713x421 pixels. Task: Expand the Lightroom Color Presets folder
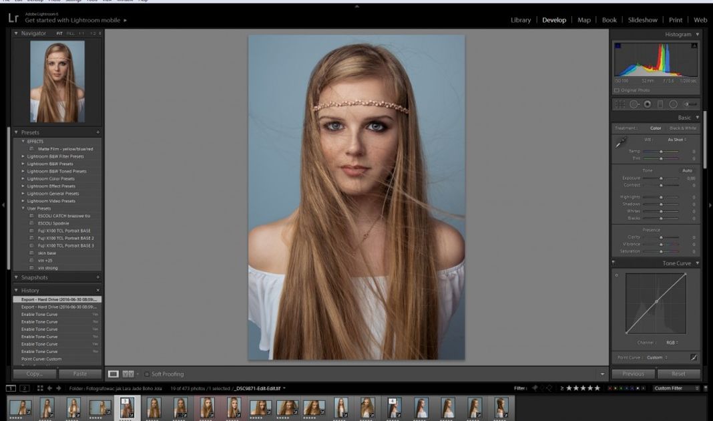(51, 178)
